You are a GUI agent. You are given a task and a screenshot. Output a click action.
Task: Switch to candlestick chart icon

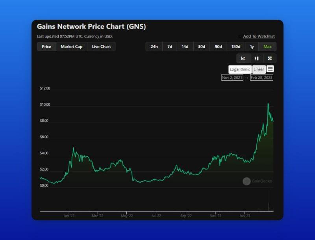[x=256, y=58]
